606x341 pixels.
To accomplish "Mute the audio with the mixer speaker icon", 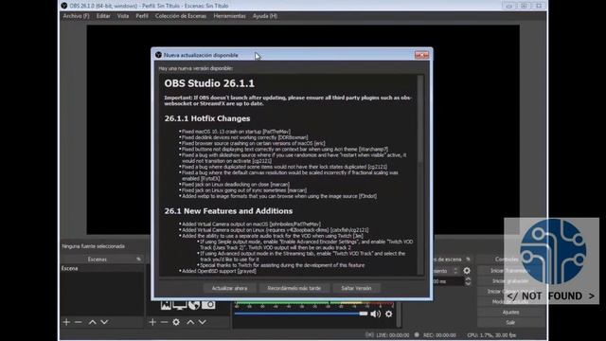I will coord(375,314).
